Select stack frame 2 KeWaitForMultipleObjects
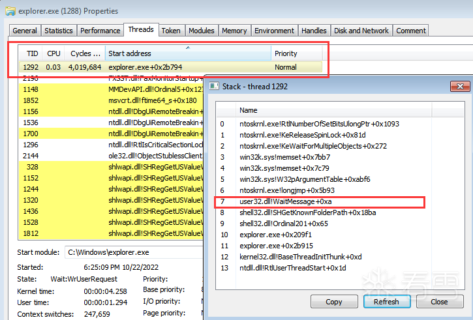 [x=324, y=146]
